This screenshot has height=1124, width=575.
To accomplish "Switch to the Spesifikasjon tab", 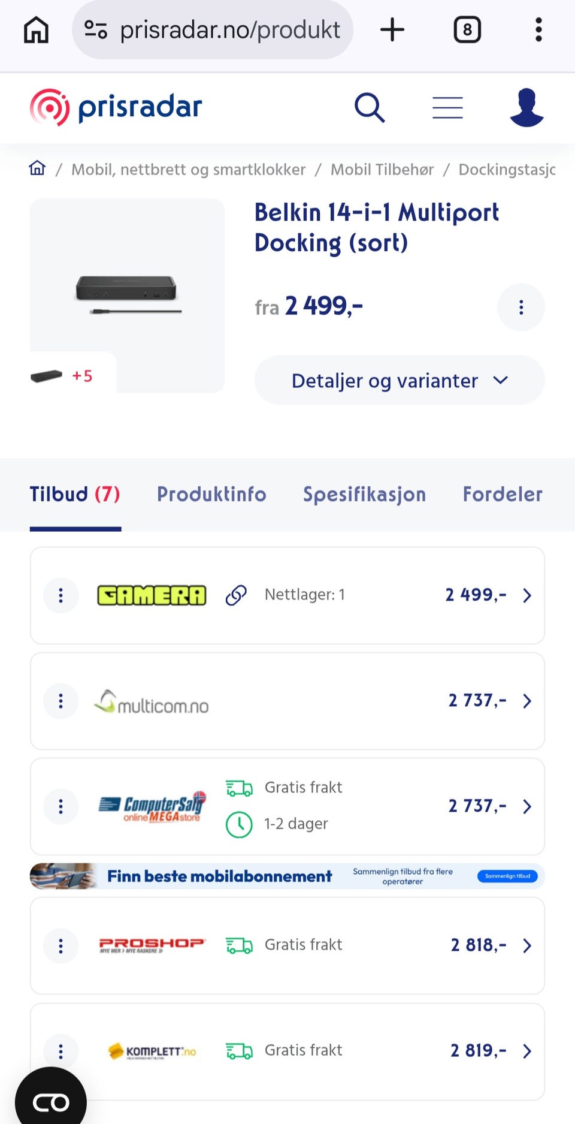I will click(x=364, y=494).
